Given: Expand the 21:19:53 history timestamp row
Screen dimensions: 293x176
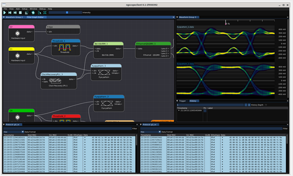Looking at the screenshot, I should coord(179,110).
